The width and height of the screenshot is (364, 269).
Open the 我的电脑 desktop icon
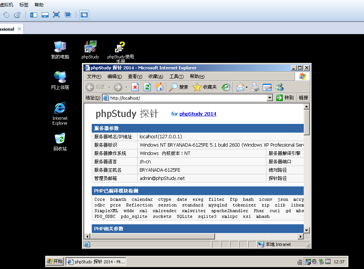pos(60,50)
